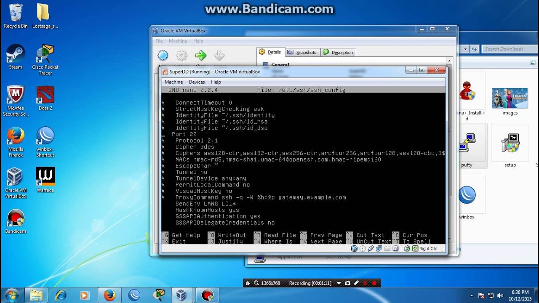The width and height of the screenshot is (539, 303).
Task: Click the refresh button in the Explorer address bar
Action: (474, 49)
